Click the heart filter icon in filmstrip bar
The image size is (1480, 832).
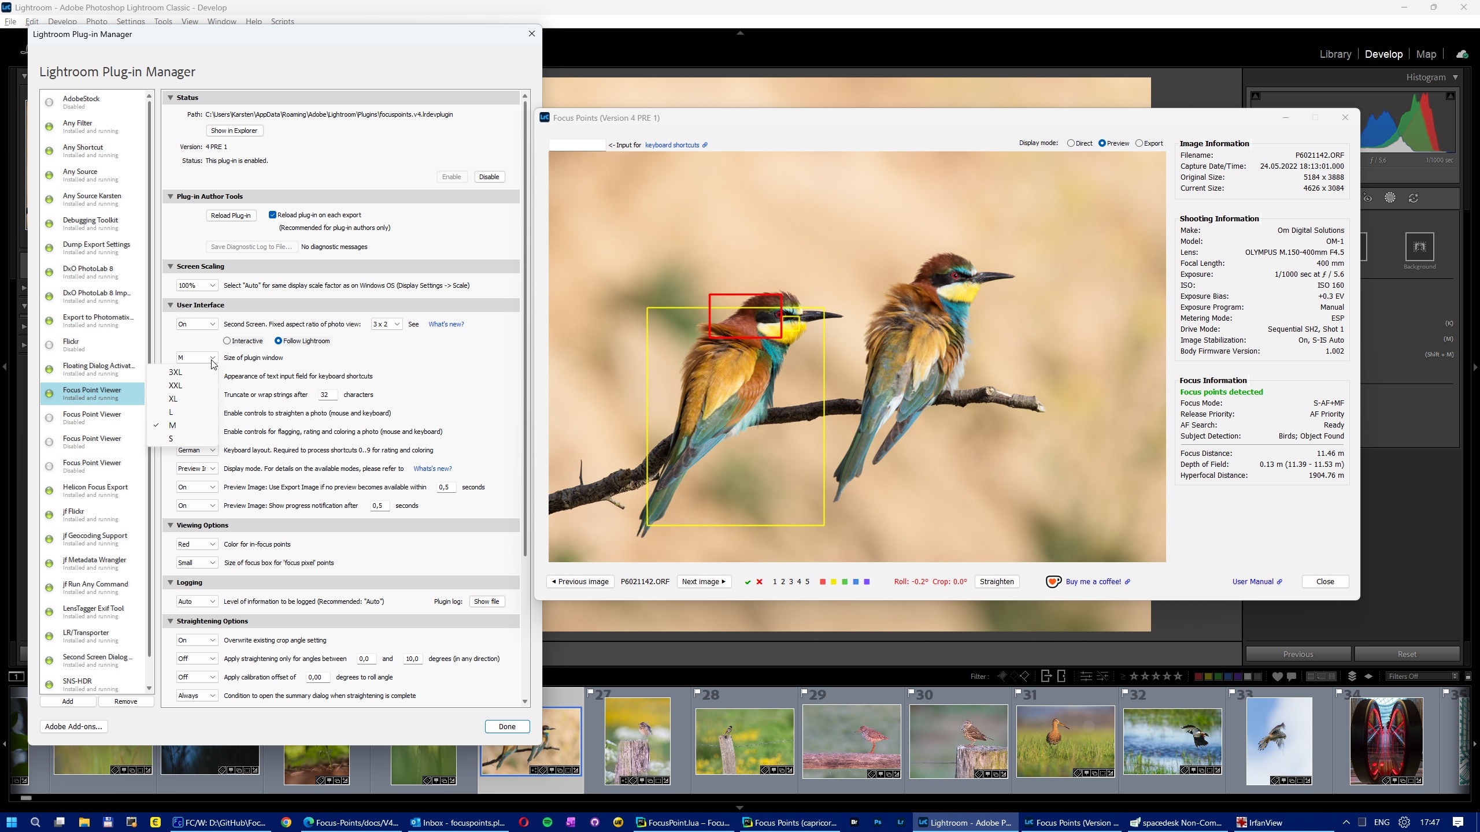click(1278, 677)
